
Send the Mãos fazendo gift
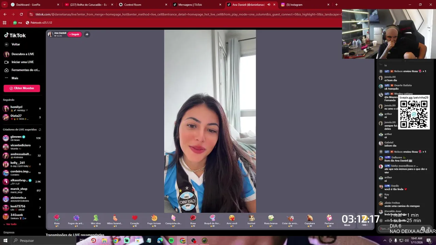[115, 220]
